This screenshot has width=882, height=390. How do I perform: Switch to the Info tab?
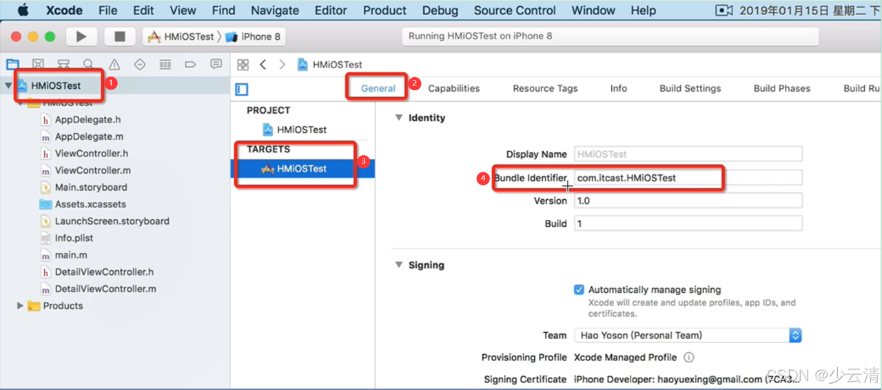coord(619,88)
